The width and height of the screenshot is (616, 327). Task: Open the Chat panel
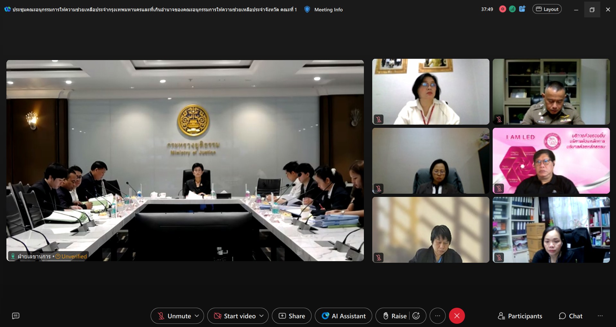(571, 316)
